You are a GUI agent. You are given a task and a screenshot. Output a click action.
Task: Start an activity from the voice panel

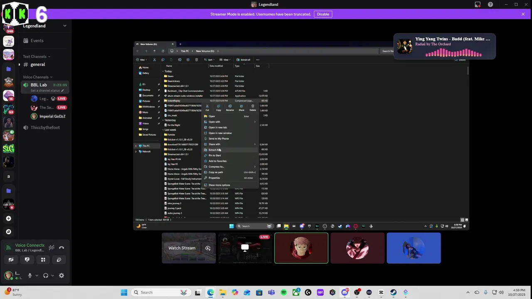point(43,260)
